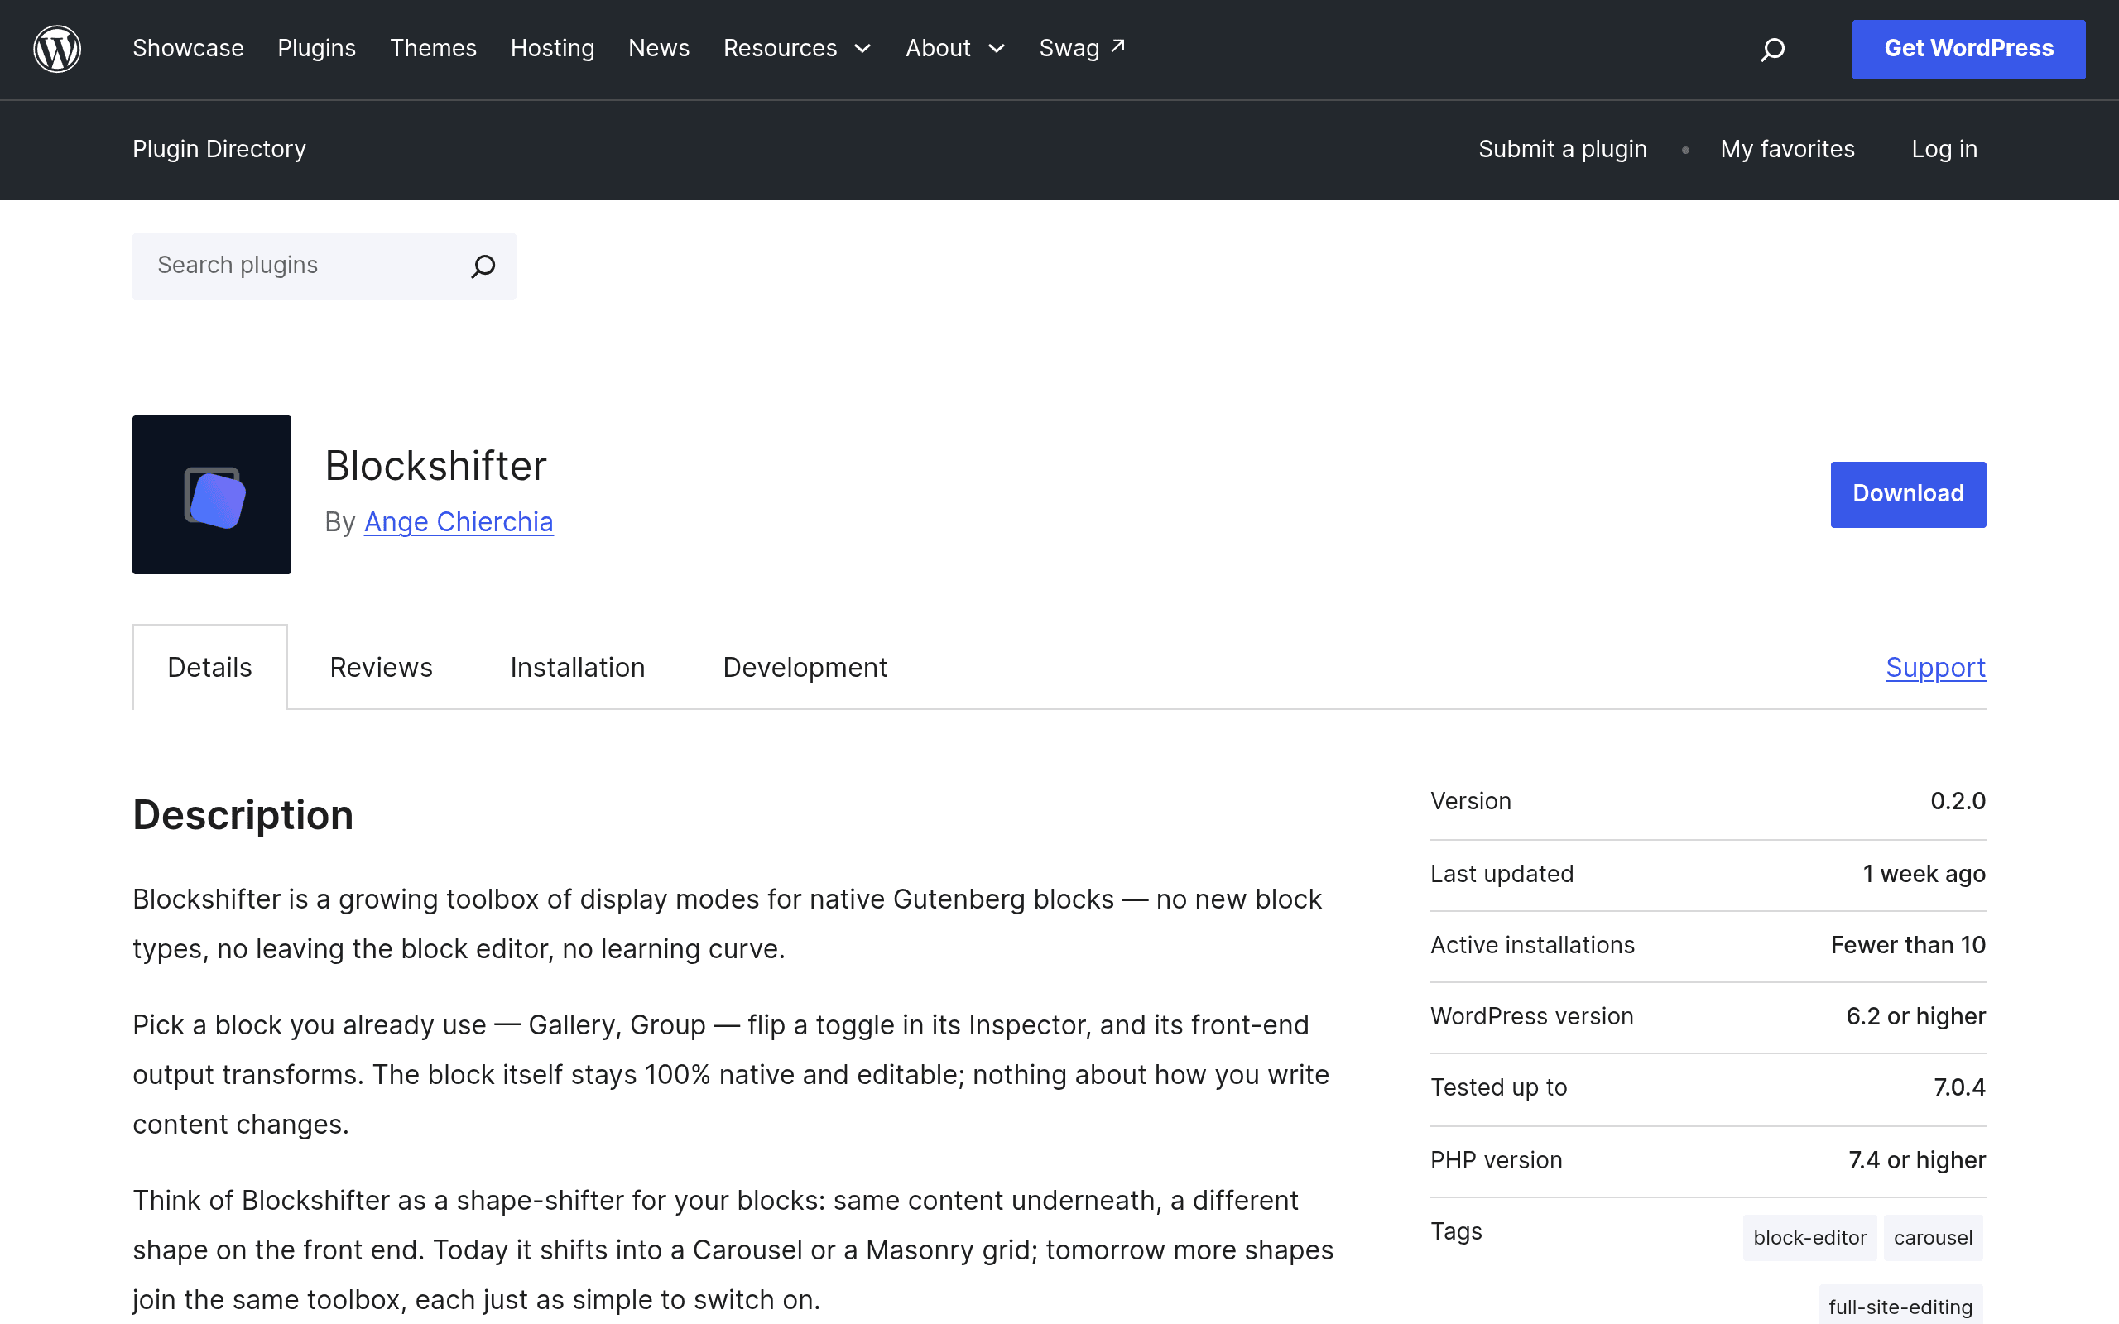Switch to the Installation tab
The width and height of the screenshot is (2119, 1324).
coord(578,667)
